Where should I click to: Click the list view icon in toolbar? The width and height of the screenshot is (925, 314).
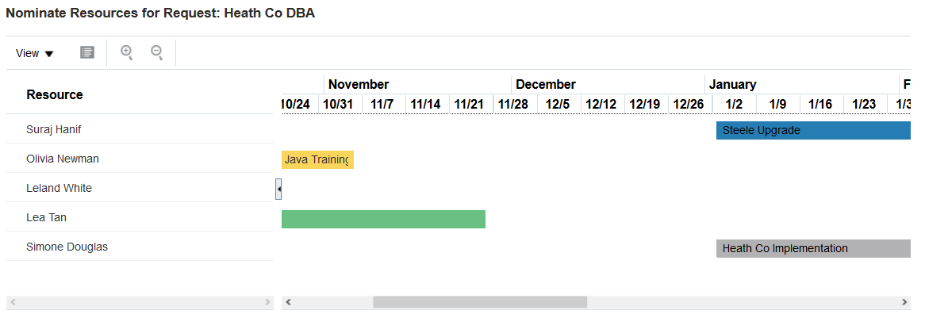[x=87, y=52]
